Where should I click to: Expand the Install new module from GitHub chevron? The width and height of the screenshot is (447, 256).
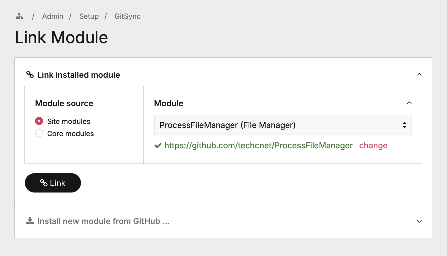pos(419,221)
